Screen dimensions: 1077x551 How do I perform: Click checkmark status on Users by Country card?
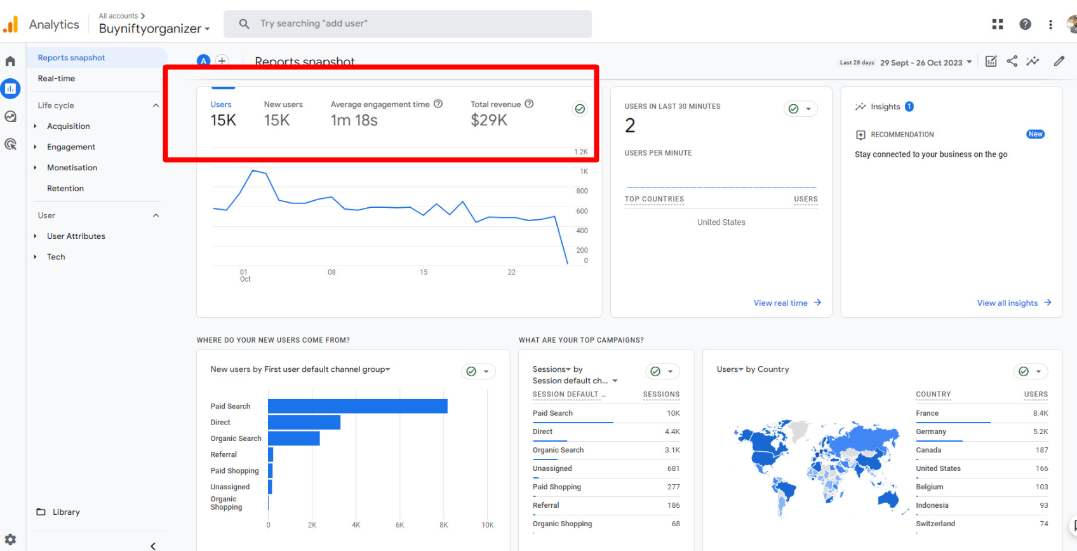pyautogui.click(x=1024, y=371)
